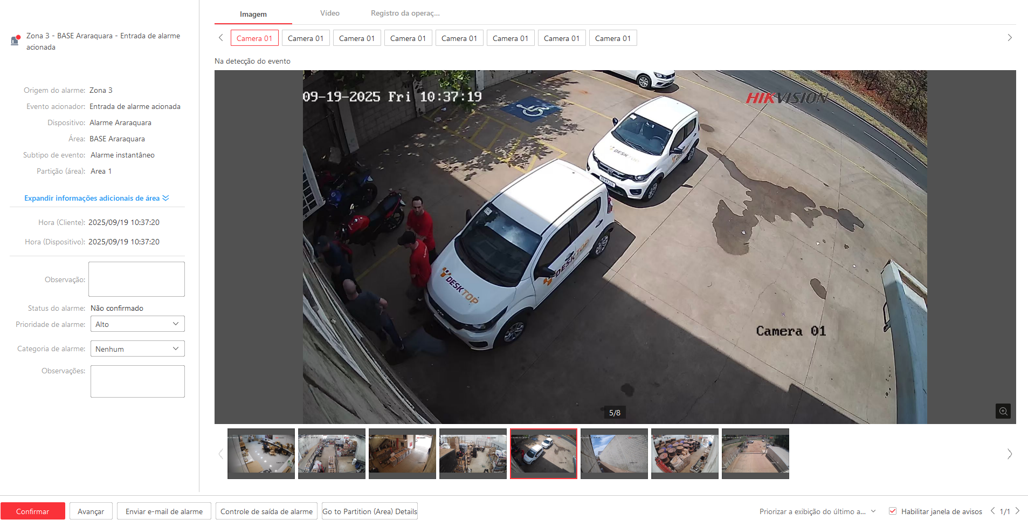Expand informações adicionais de área

[x=96, y=198]
